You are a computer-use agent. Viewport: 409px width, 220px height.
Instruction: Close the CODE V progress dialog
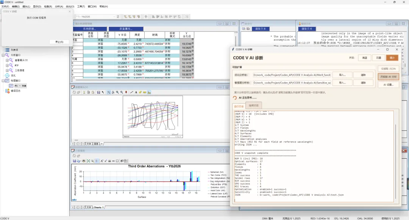[70, 11]
